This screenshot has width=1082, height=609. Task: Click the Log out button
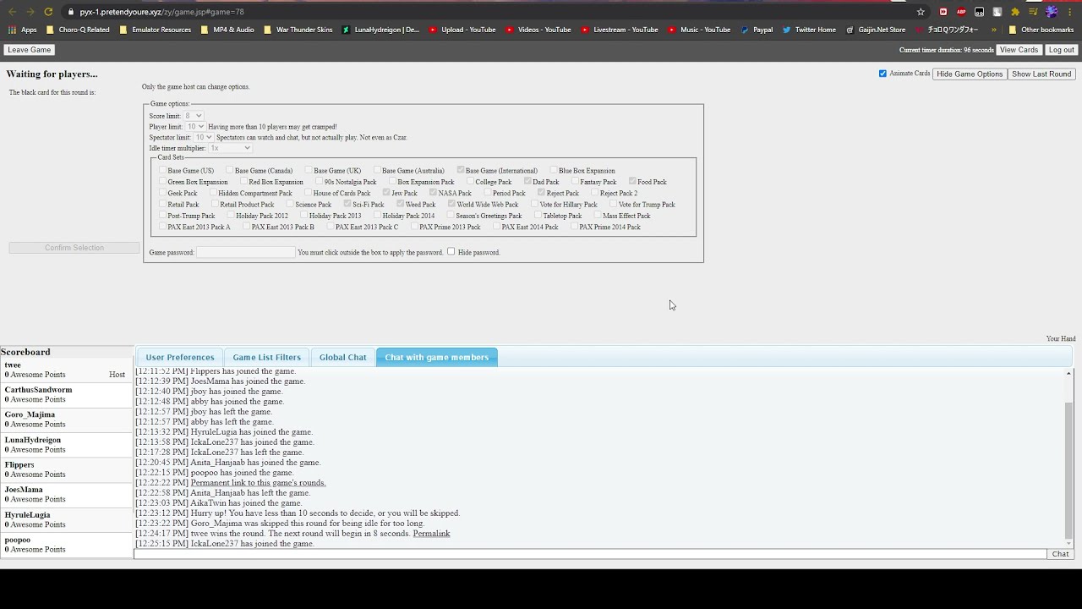coord(1061,50)
